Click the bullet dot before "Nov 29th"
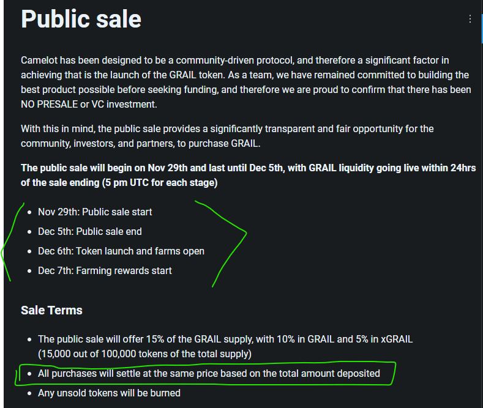The image size is (483, 408). tap(29, 212)
